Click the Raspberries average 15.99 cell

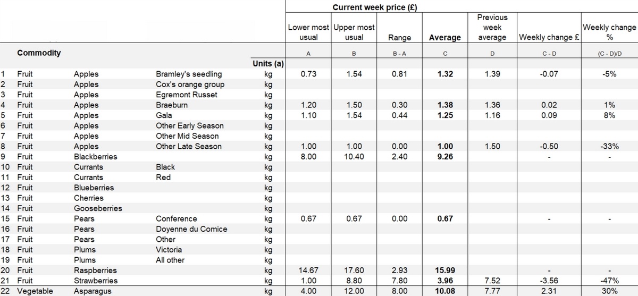tap(444, 270)
